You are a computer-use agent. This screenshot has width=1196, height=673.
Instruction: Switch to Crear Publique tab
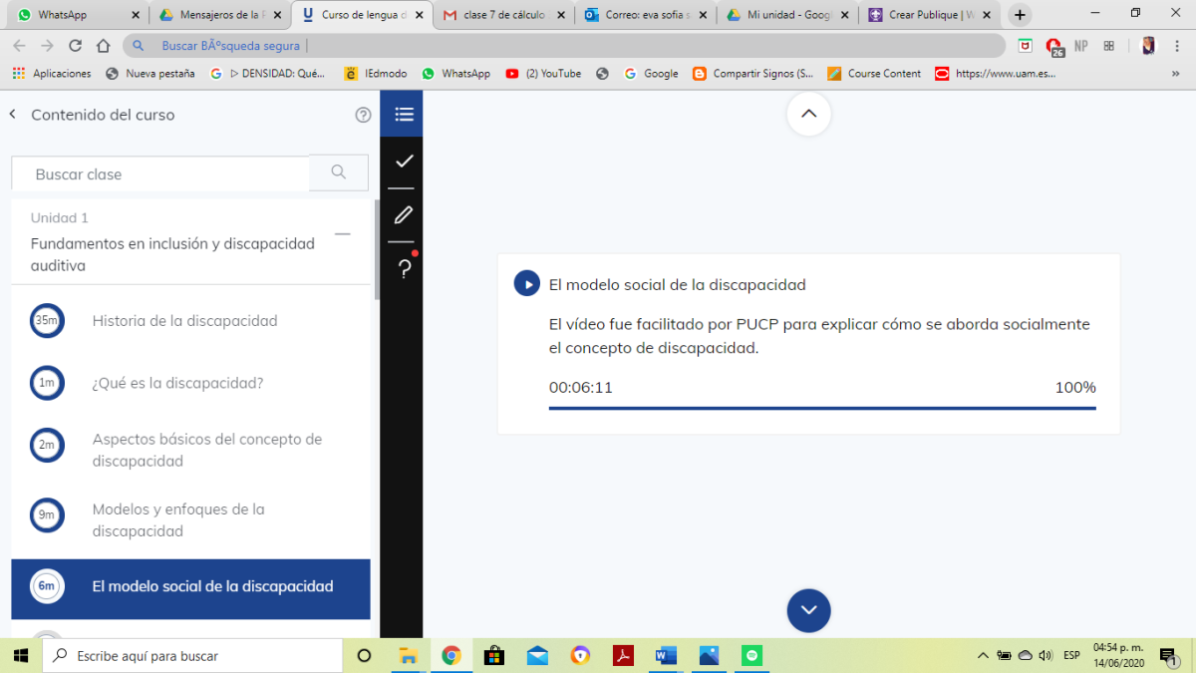pyautogui.click(x=931, y=15)
